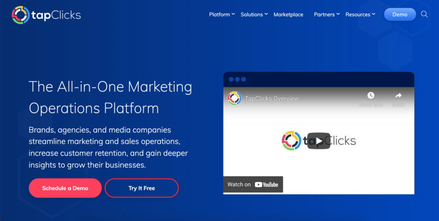Screen dimensions: 439x221
Task: Open the video's 'TapClicks Overview' title link
Action: tap(271, 99)
